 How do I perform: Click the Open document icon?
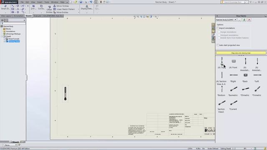pyautogui.click(x=76, y=2)
